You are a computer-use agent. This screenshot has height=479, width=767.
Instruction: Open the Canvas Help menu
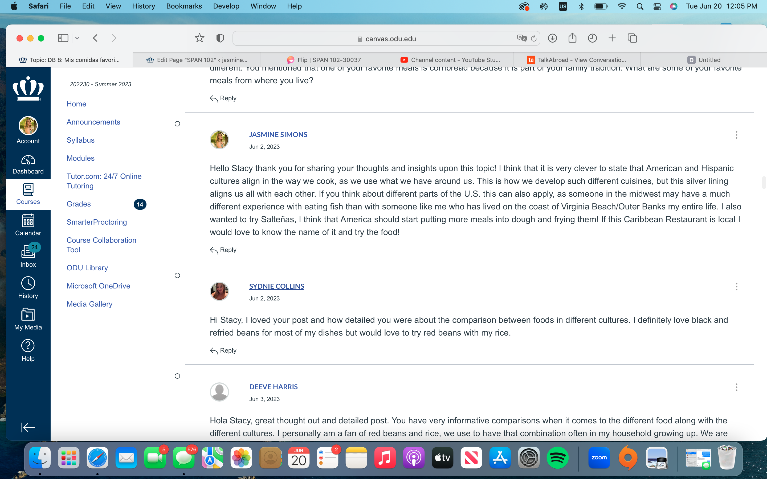[x=28, y=350]
